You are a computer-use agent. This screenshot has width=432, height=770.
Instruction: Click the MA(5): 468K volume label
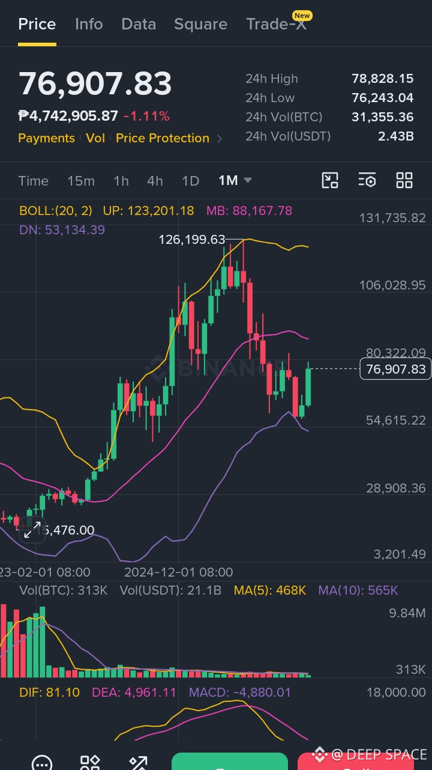tap(269, 590)
